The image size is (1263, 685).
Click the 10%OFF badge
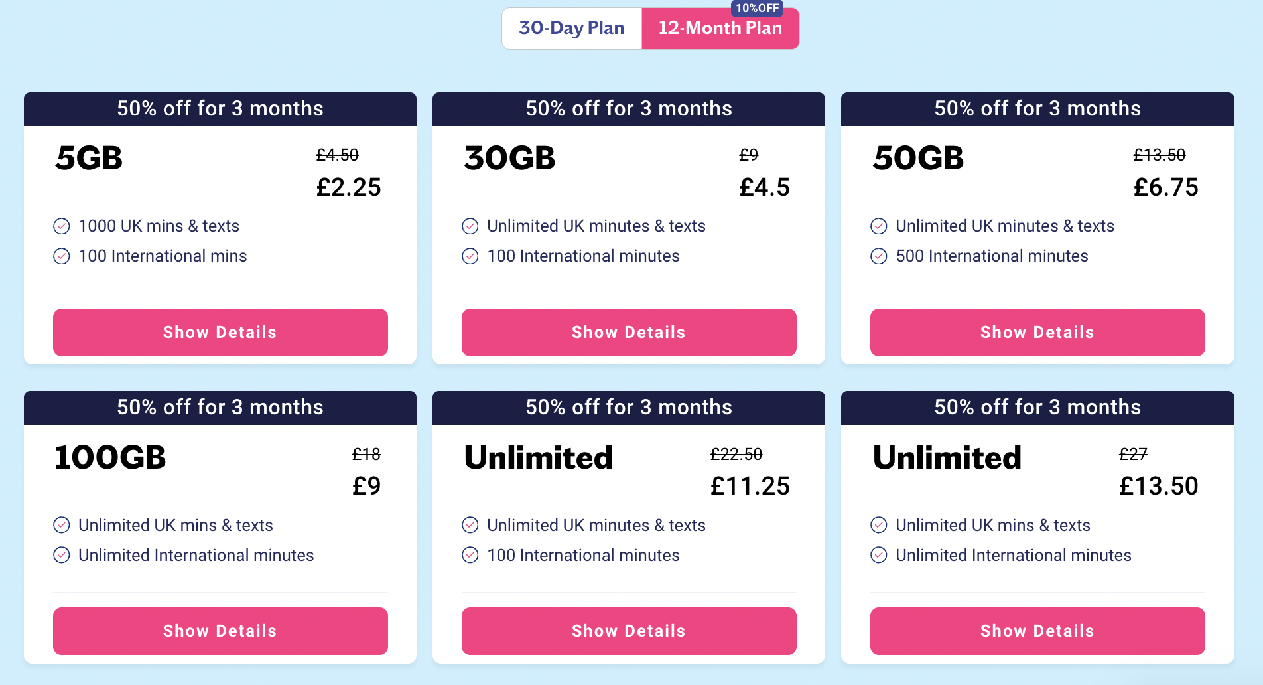pos(757,8)
